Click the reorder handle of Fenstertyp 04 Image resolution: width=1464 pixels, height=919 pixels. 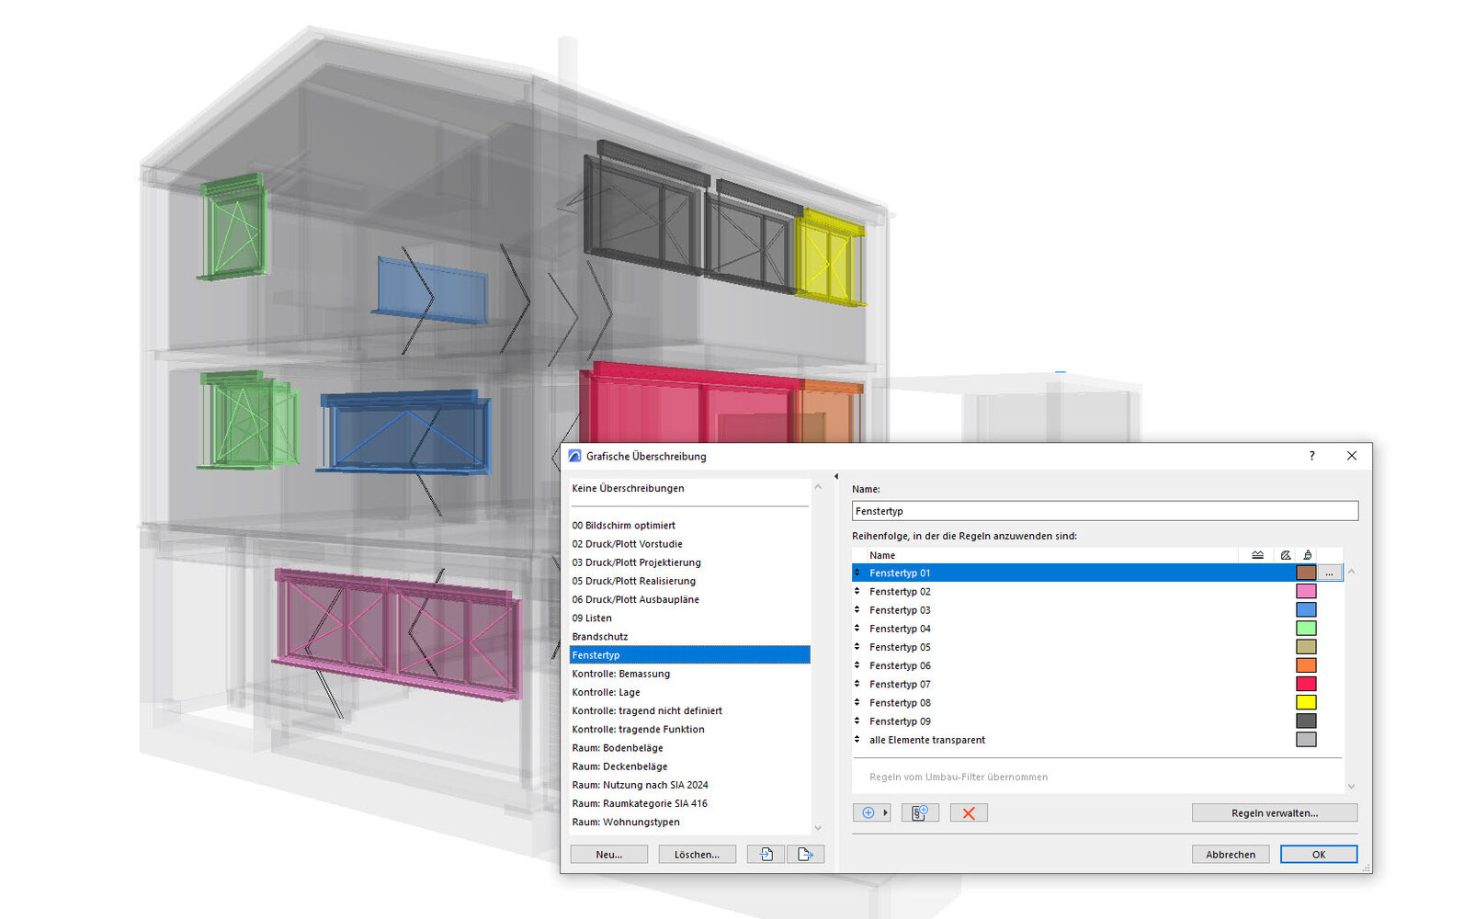(x=857, y=629)
